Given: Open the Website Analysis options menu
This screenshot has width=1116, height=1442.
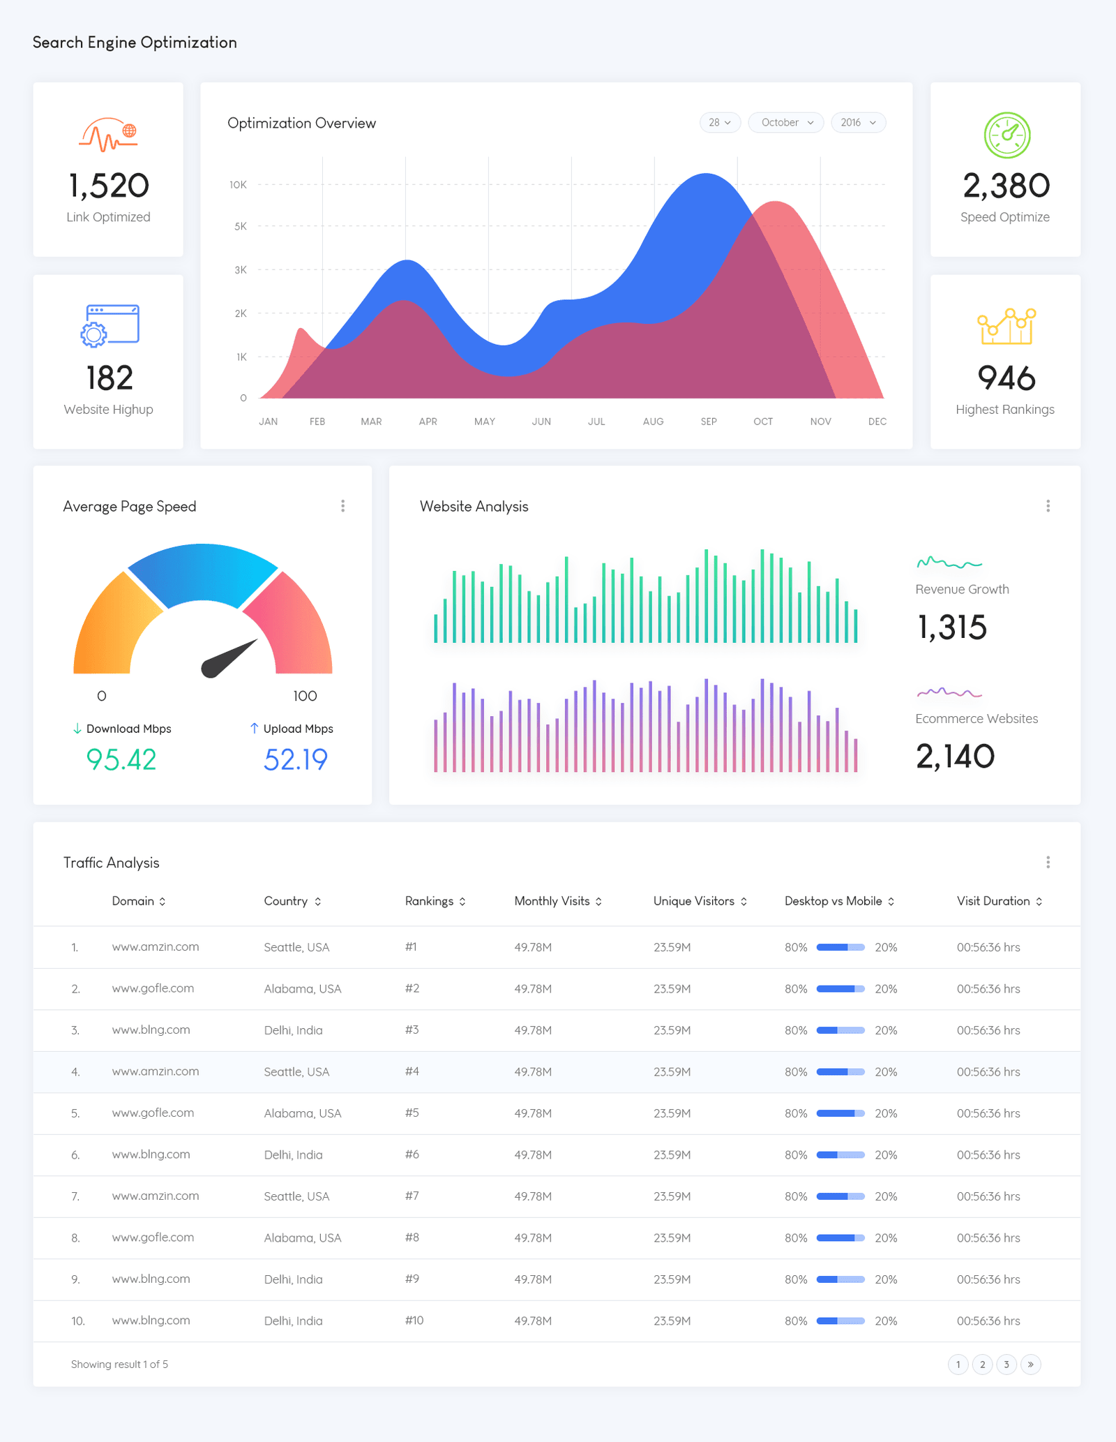Looking at the screenshot, I should point(1048,506).
